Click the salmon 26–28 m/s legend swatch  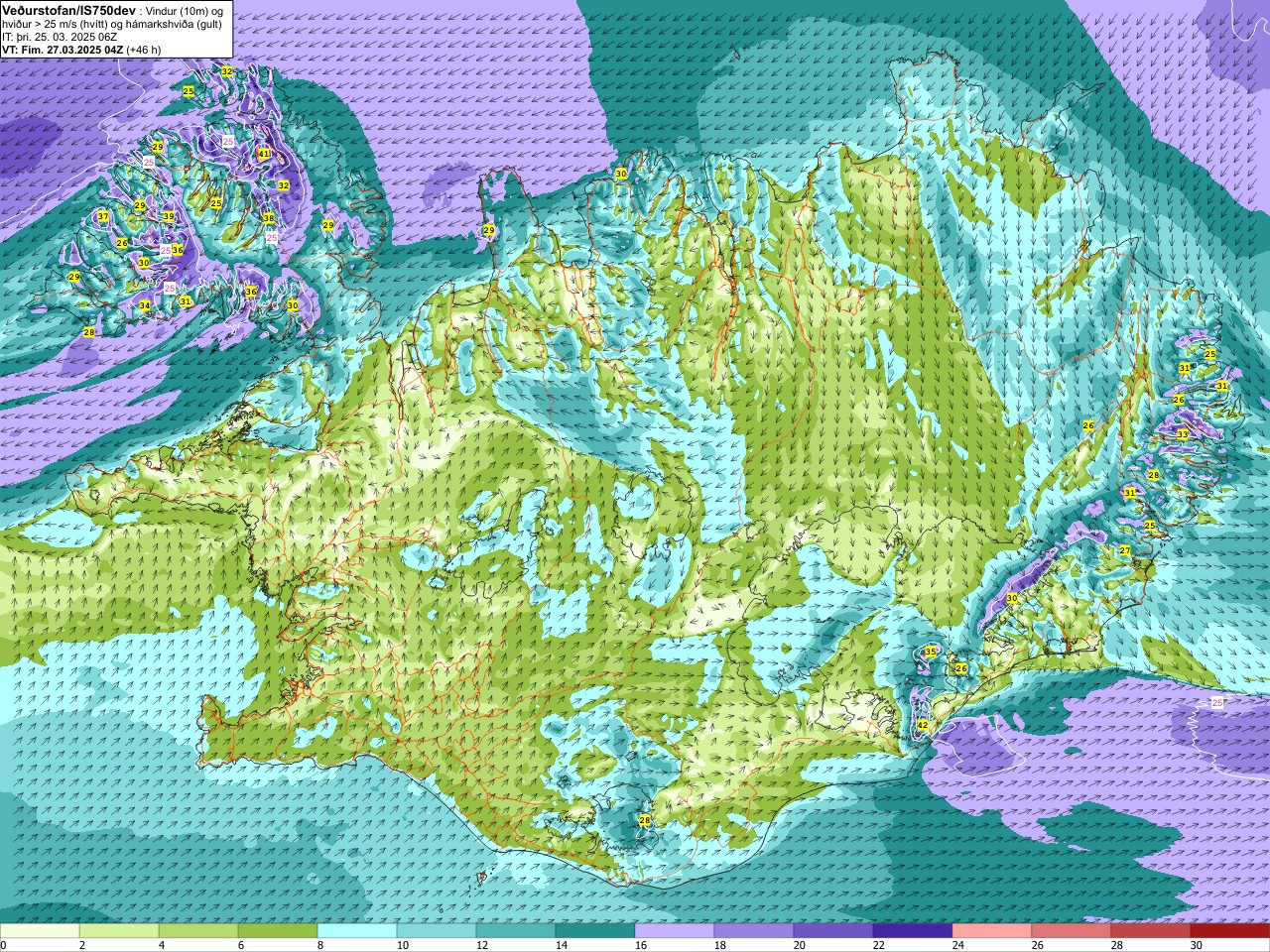tap(1072, 931)
